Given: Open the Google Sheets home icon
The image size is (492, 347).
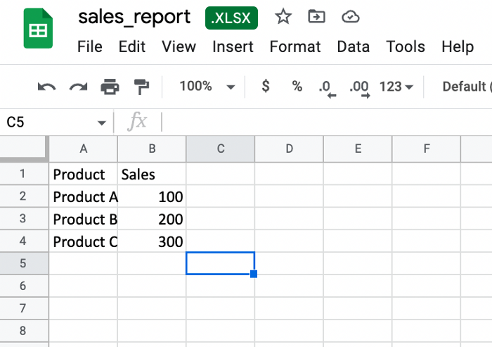Looking at the screenshot, I should [x=38, y=28].
